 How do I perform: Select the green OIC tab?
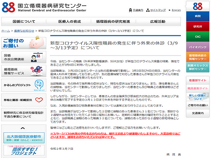[x=198, y=37]
